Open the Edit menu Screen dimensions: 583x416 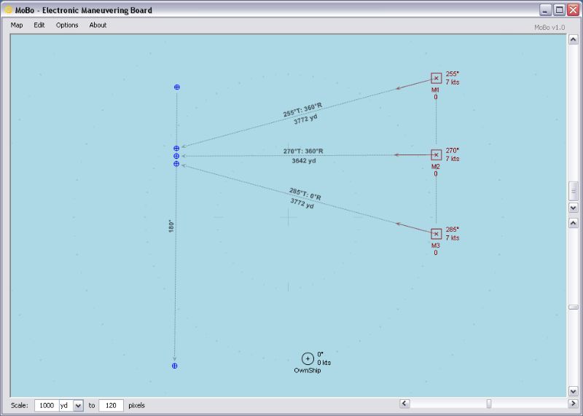coord(39,25)
